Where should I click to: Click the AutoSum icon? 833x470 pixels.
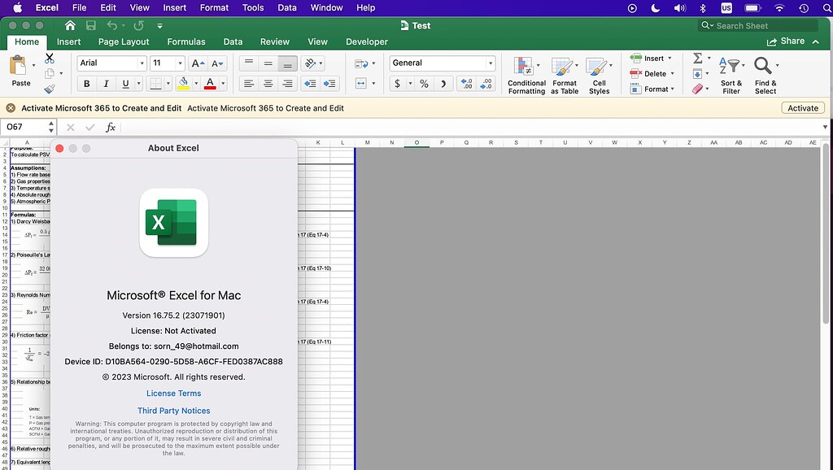pos(696,58)
